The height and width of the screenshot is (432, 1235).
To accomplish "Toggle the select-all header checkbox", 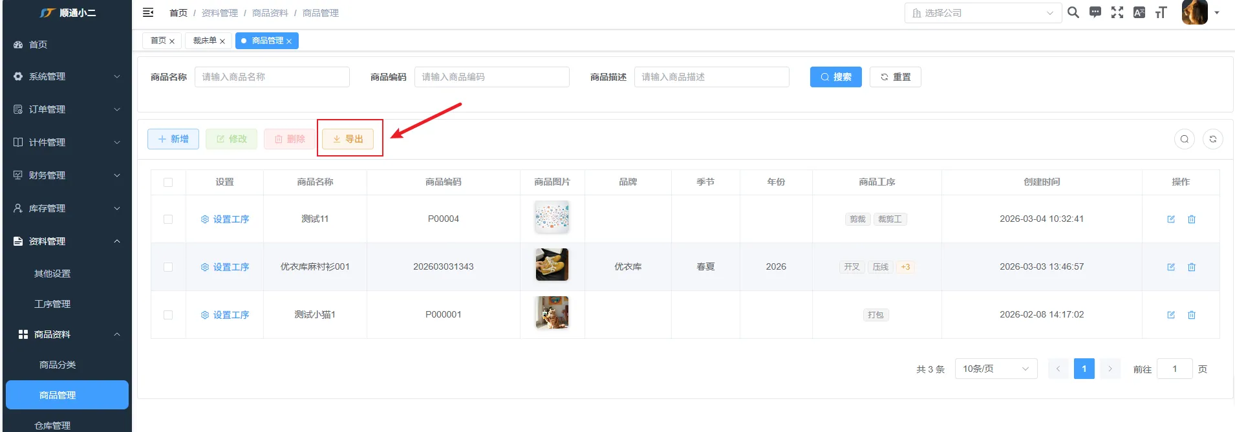I will (168, 182).
